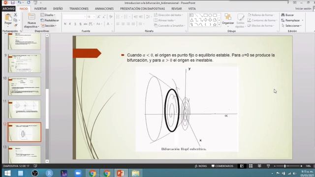Open the Sección dropdown
315x177 pixels.
(x=49, y=26)
